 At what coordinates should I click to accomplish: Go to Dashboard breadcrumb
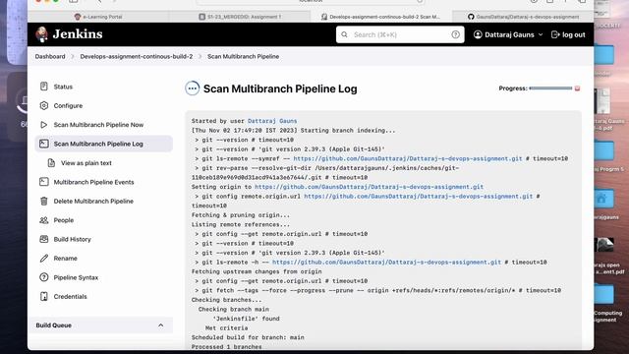click(50, 57)
